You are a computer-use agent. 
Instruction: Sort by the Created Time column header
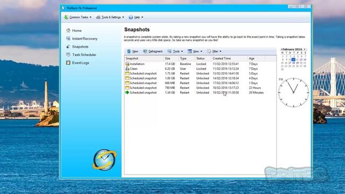[229, 58]
